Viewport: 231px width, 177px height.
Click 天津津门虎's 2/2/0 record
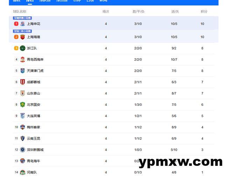click(x=138, y=71)
